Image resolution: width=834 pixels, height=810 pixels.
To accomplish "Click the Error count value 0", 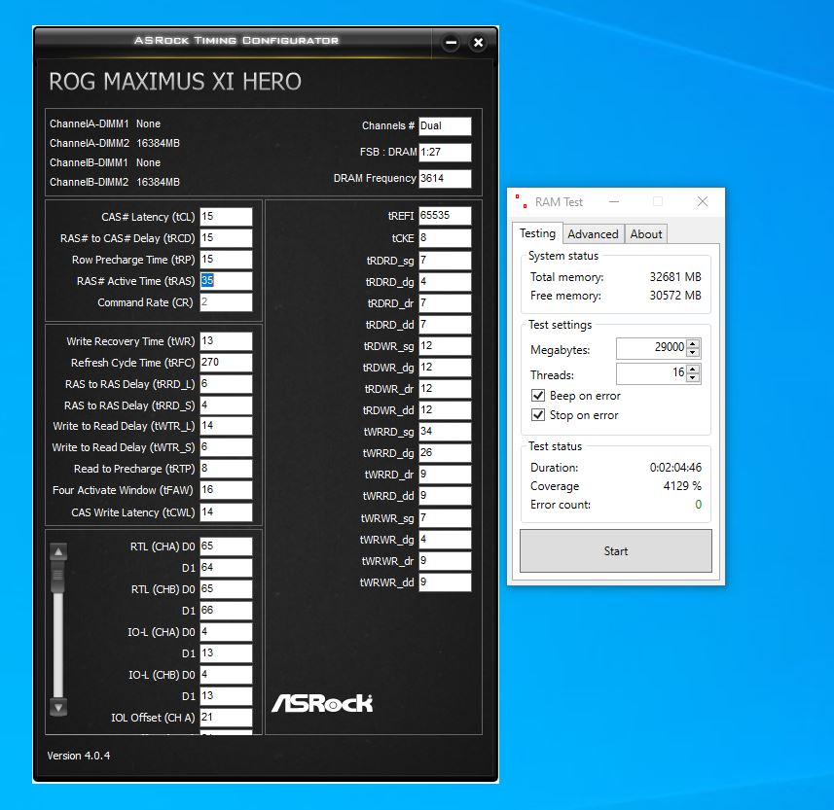I will [x=699, y=505].
